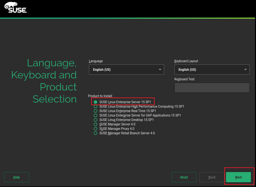Open the Language dropdown

pyautogui.click(x=126, y=70)
